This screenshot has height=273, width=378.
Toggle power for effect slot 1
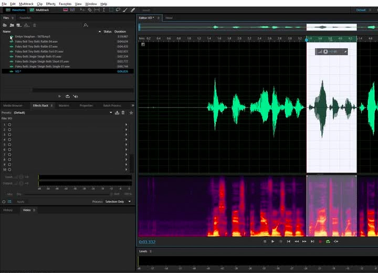9,124
